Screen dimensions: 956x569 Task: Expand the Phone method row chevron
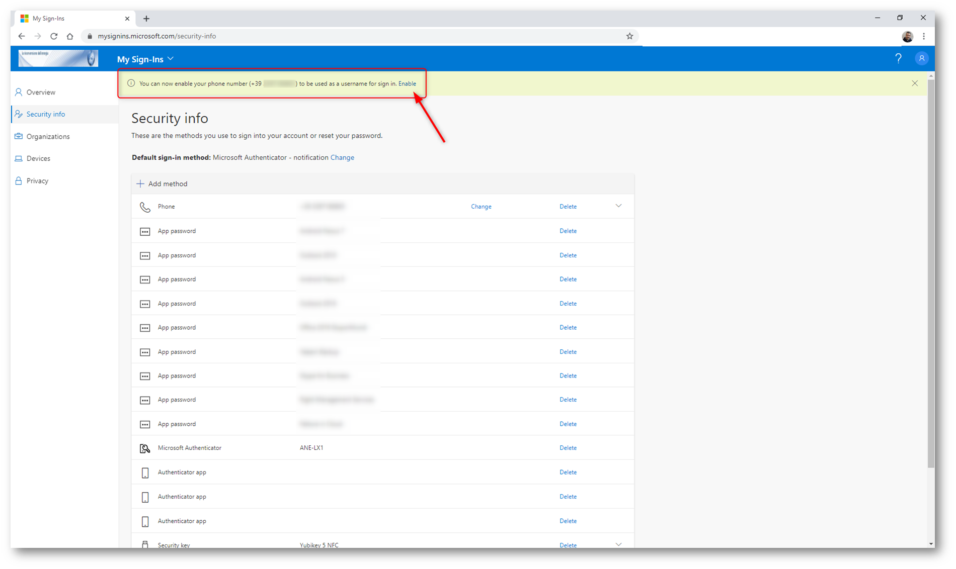(619, 206)
